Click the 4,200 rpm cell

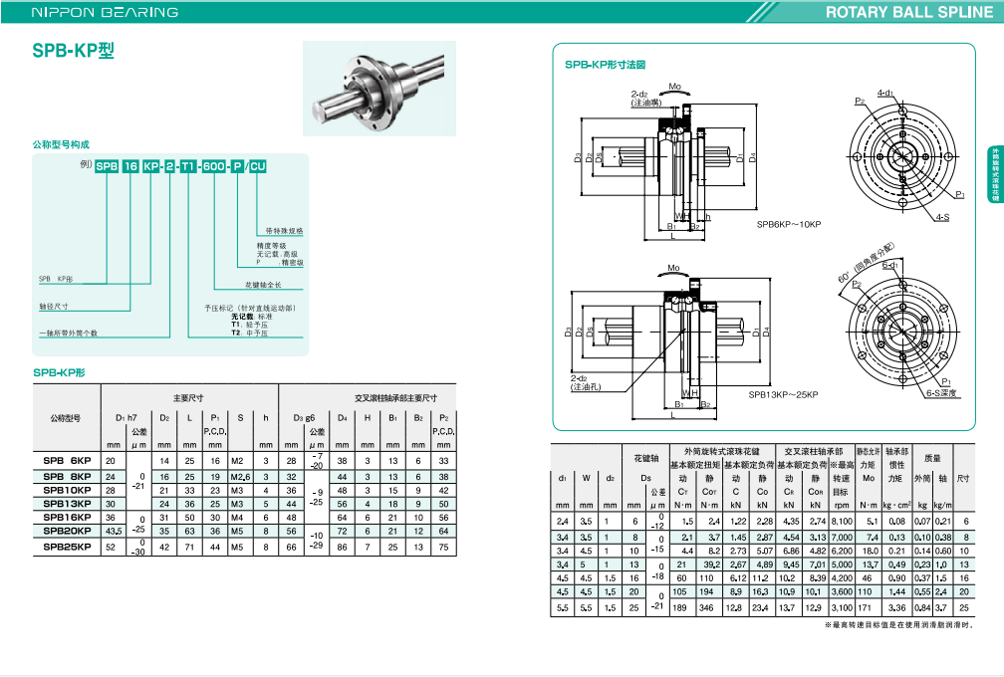842,577
